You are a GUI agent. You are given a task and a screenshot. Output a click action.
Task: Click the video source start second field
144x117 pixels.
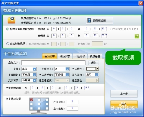72,29
